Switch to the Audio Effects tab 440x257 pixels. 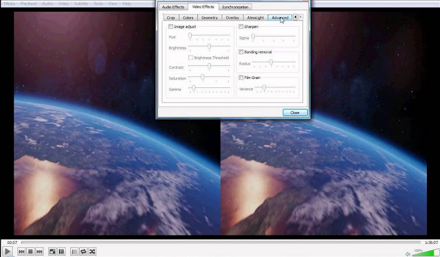[173, 7]
